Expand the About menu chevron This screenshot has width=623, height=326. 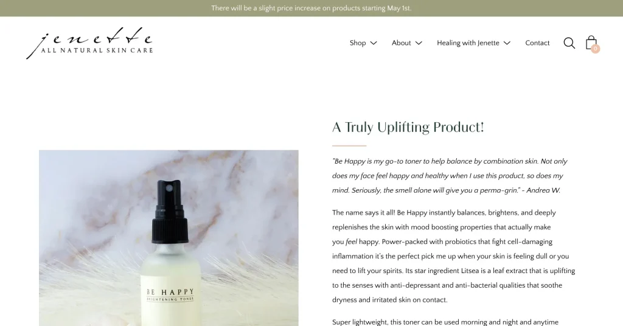click(x=419, y=43)
